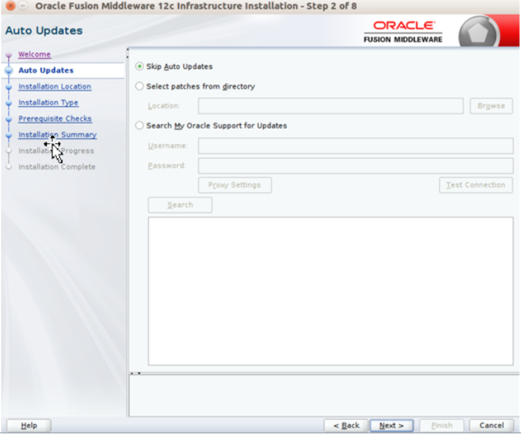Screen dimensions: 521x434
Task: Cancel the installation
Action: tap(491, 426)
